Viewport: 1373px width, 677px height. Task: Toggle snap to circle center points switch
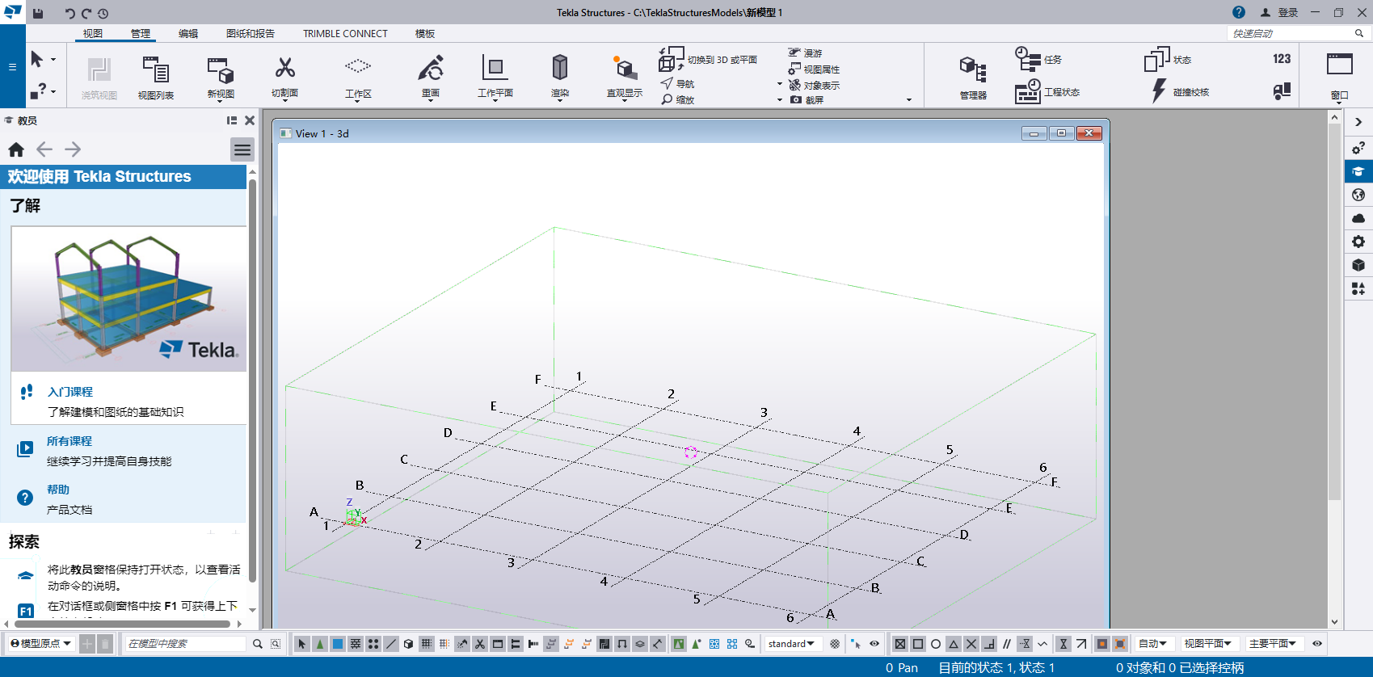(x=936, y=644)
